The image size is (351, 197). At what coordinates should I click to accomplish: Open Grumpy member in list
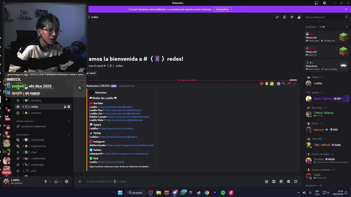pyautogui.click(x=326, y=160)
